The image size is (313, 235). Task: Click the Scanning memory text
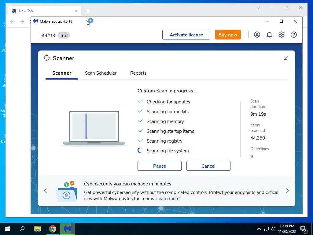tap(165, 121)
